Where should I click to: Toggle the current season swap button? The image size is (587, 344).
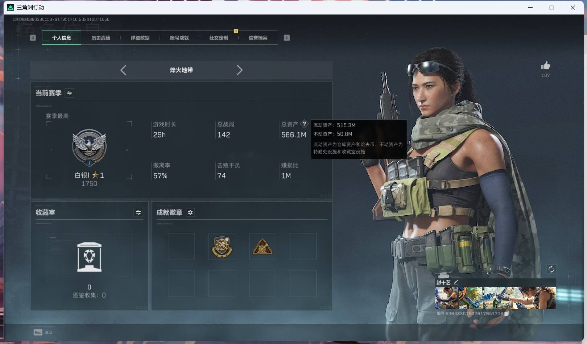69,93
